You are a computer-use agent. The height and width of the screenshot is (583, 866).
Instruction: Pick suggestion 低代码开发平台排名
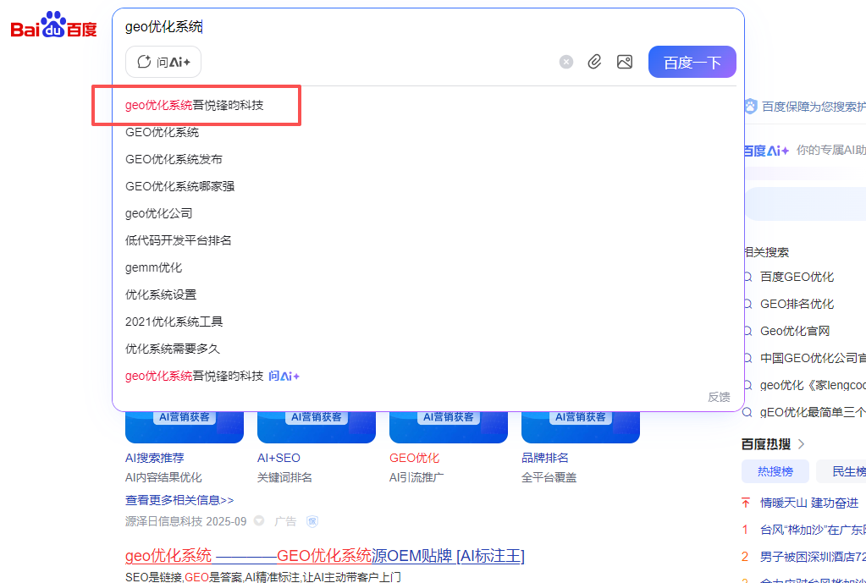pyautogui.click(x=179, y=240)
